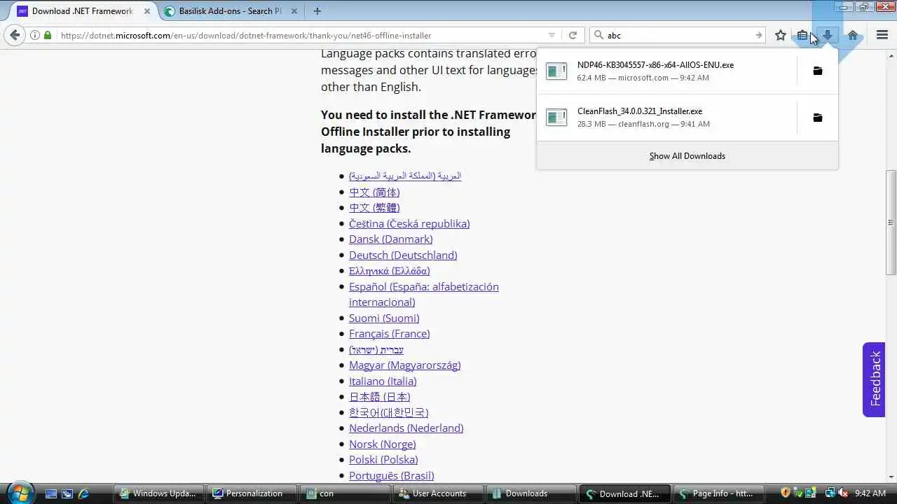This screenshot has width=897, height=504.
Task: Bookmark this page with the star icon
Action: click(x=781, y=35)
